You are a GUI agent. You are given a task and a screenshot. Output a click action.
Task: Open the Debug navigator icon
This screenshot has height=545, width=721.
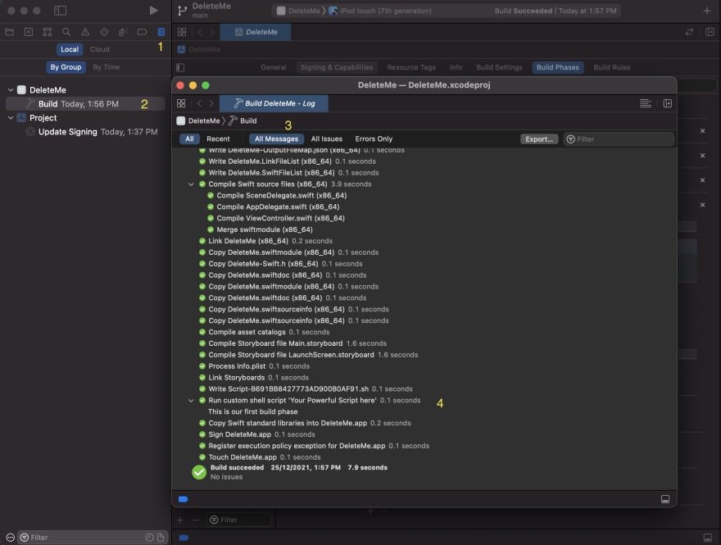[122, 32]
